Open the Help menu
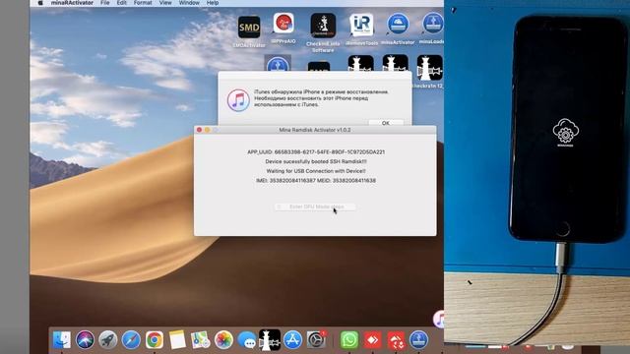 [x=213, y=3]
